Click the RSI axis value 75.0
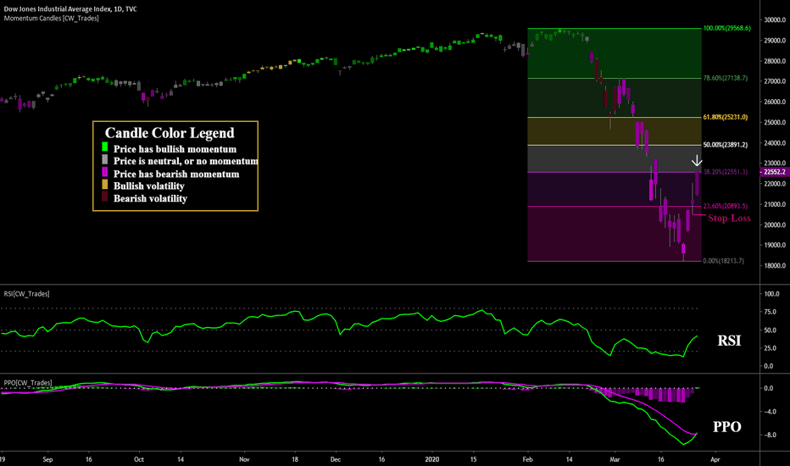 tap(770, 313)
